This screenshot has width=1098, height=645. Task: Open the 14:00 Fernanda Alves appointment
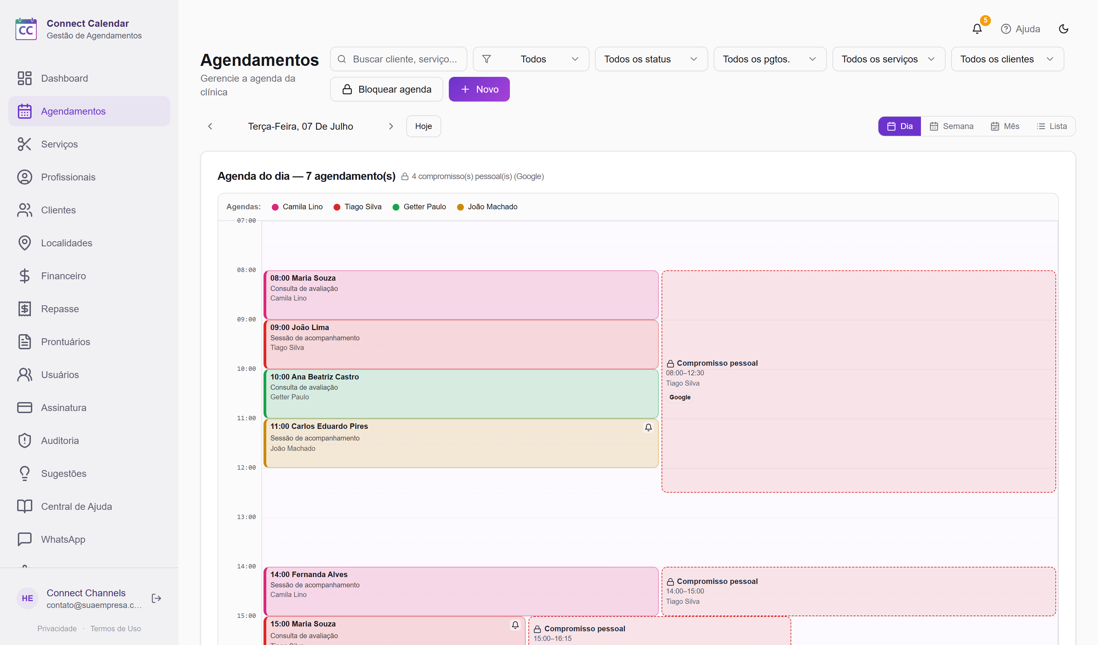pyautogui.click(x=461, y=591)
